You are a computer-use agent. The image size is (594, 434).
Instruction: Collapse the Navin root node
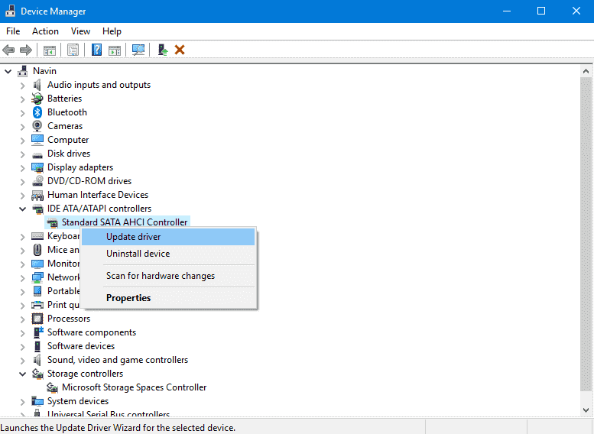point(8,71)
